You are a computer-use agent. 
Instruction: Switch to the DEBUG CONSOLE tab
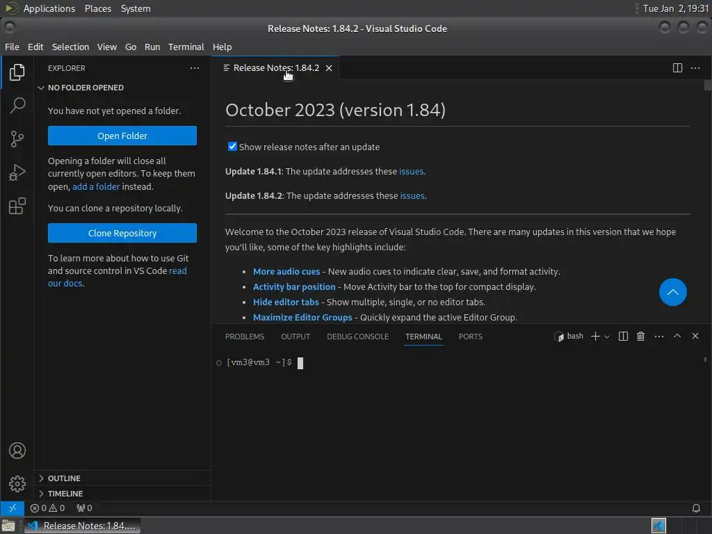pos(357,337)
